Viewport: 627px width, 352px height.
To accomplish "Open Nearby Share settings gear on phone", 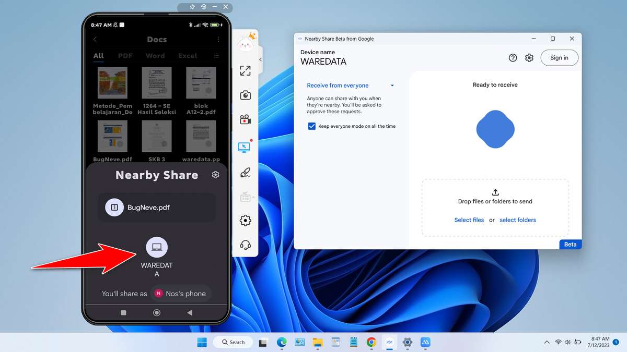I will (x=215, y=175).
